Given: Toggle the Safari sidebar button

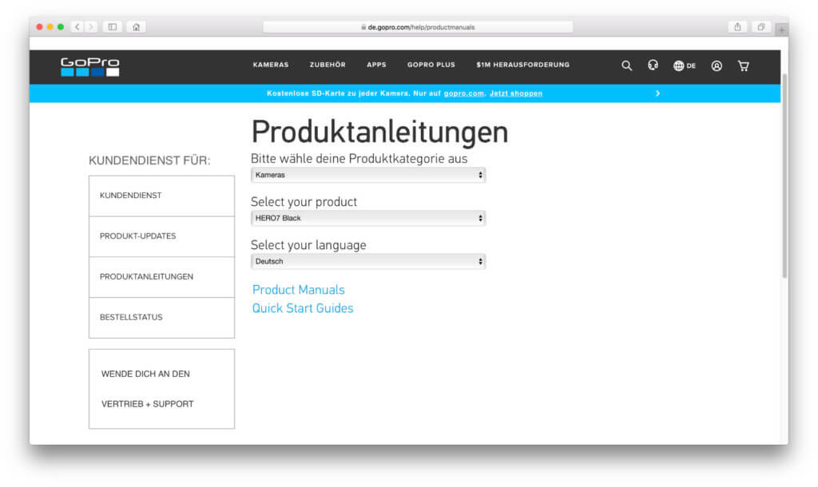Looking at the screenshot, I should coord(112,26).
